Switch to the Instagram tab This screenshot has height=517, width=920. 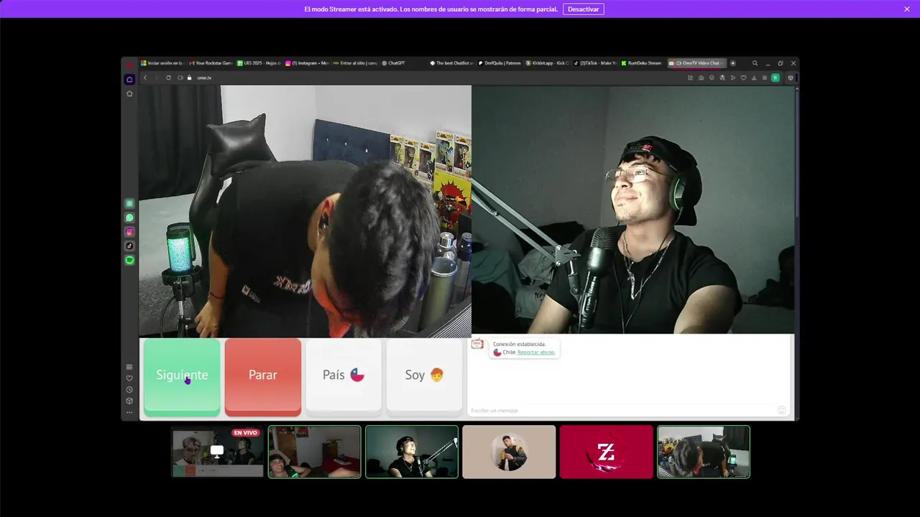pyautogui.click(x=308, y=63)
